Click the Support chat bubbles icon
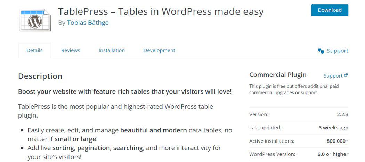Screen dimensions: 365x162 [321, 51]
